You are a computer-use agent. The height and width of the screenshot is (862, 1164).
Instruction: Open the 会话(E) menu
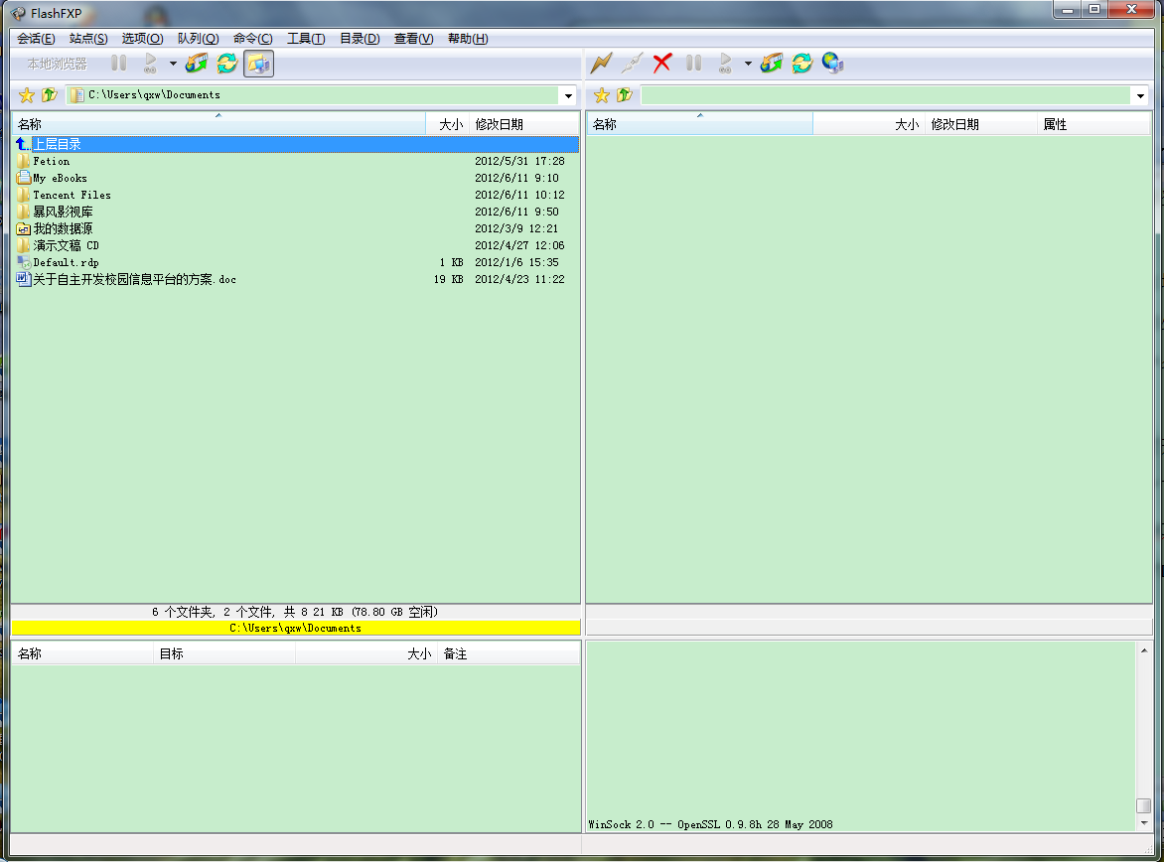click(36, 39)
